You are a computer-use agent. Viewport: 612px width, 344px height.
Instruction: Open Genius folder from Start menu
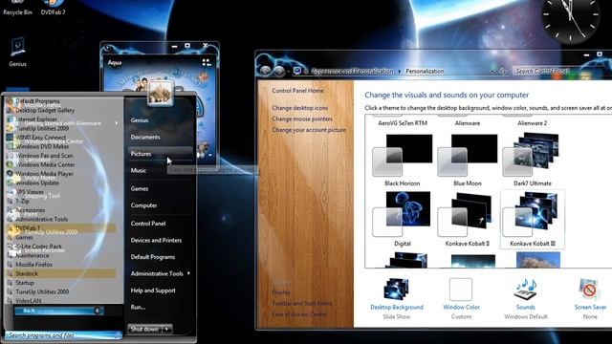click(x=140, y=120)
